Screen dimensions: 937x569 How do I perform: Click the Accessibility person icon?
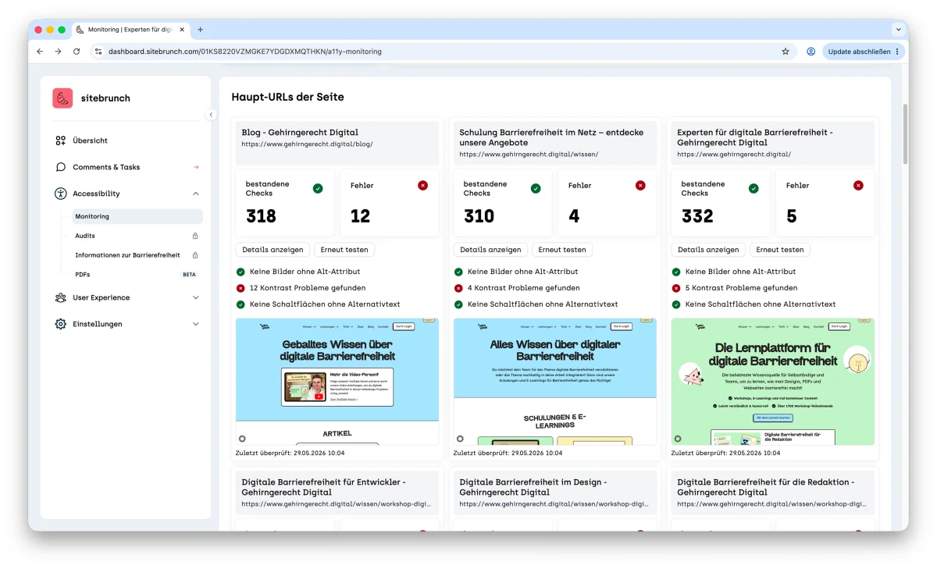click(x=61, y=194)
